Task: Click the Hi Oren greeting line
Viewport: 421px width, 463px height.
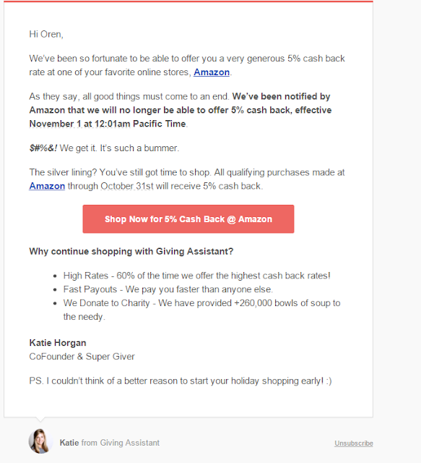Action: tap(46, 34)
